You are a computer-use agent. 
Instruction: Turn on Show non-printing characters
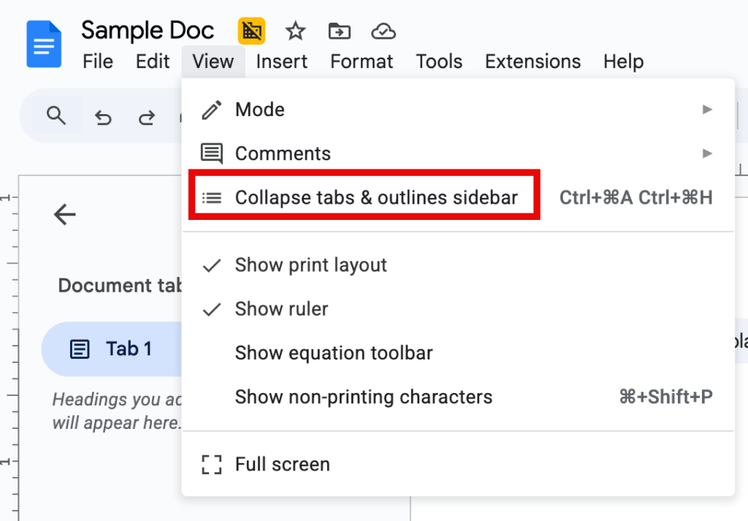pos(363,397)
